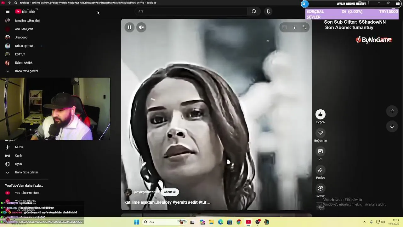403x227 pixels.
Task: Open the channel avatar on the Short
Action: pos(128,192)
